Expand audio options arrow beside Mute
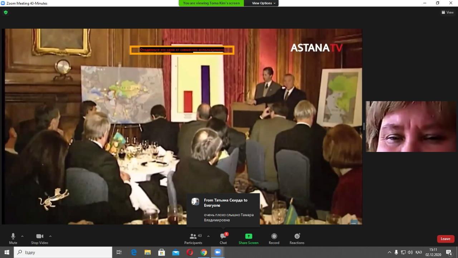Image resolution: width=458 pixels, height=258 pixels. pos(22,236)
